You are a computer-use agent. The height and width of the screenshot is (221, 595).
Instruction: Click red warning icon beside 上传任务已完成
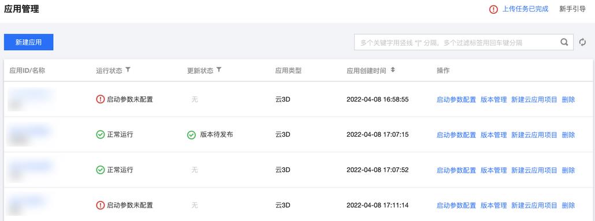point(493,10)
